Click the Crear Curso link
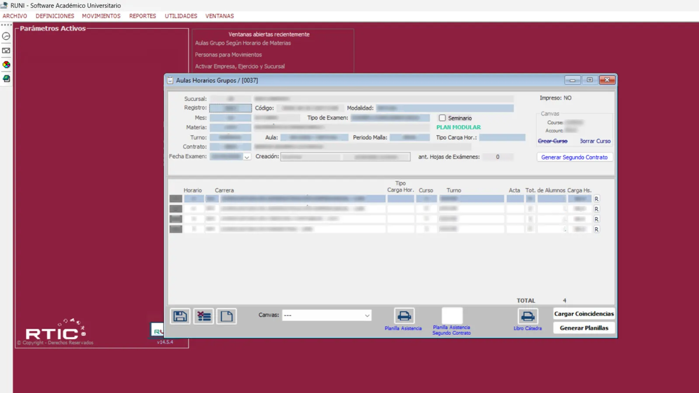Screen dimensions: 699x393 coord(553,141)
